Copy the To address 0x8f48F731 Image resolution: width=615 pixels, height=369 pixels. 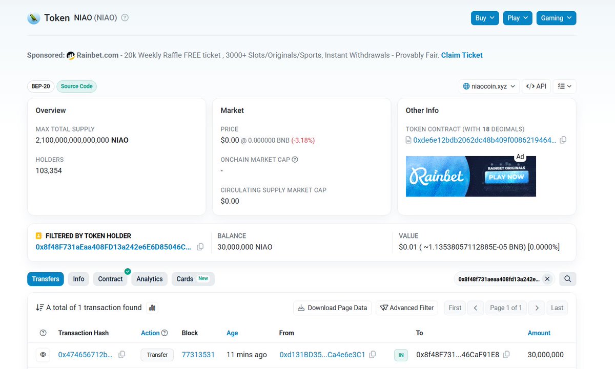tap(506, 354)
